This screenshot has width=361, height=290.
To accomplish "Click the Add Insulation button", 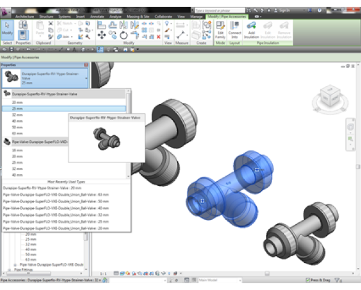I will coord(251,30).
